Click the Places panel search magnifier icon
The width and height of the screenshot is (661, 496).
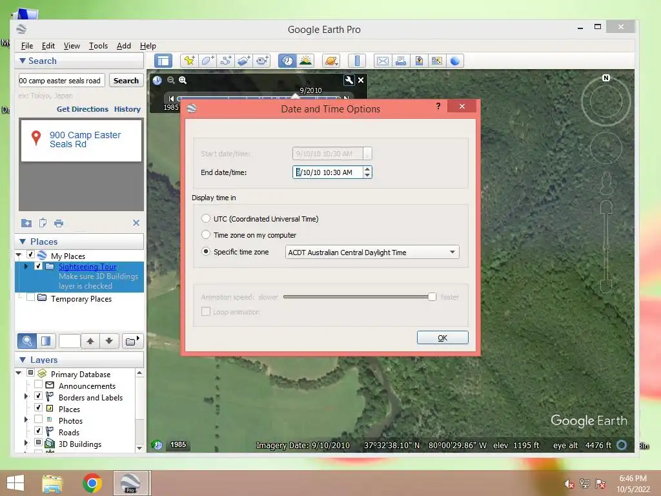[x=27, y=341]
